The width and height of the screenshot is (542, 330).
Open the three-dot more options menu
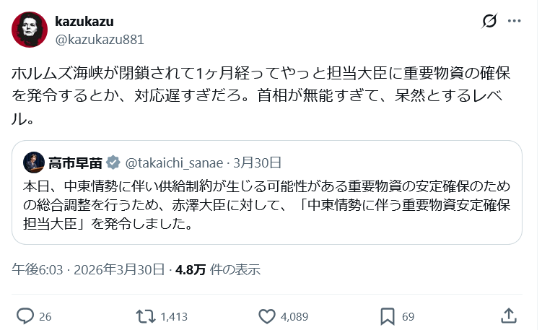[514, 22]
